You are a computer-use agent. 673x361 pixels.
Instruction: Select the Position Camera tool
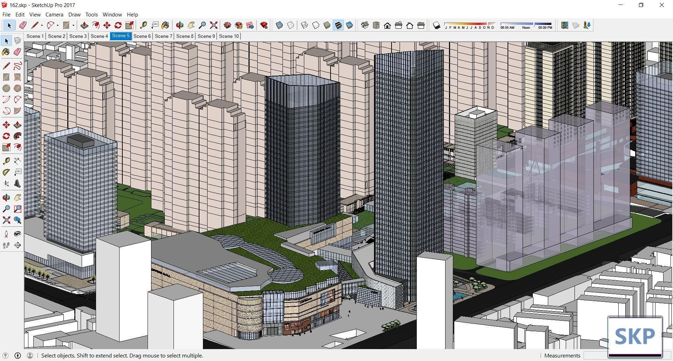[6, 234]
